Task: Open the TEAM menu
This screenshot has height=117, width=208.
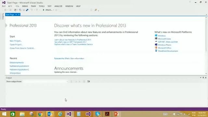Action: point(33,6)
